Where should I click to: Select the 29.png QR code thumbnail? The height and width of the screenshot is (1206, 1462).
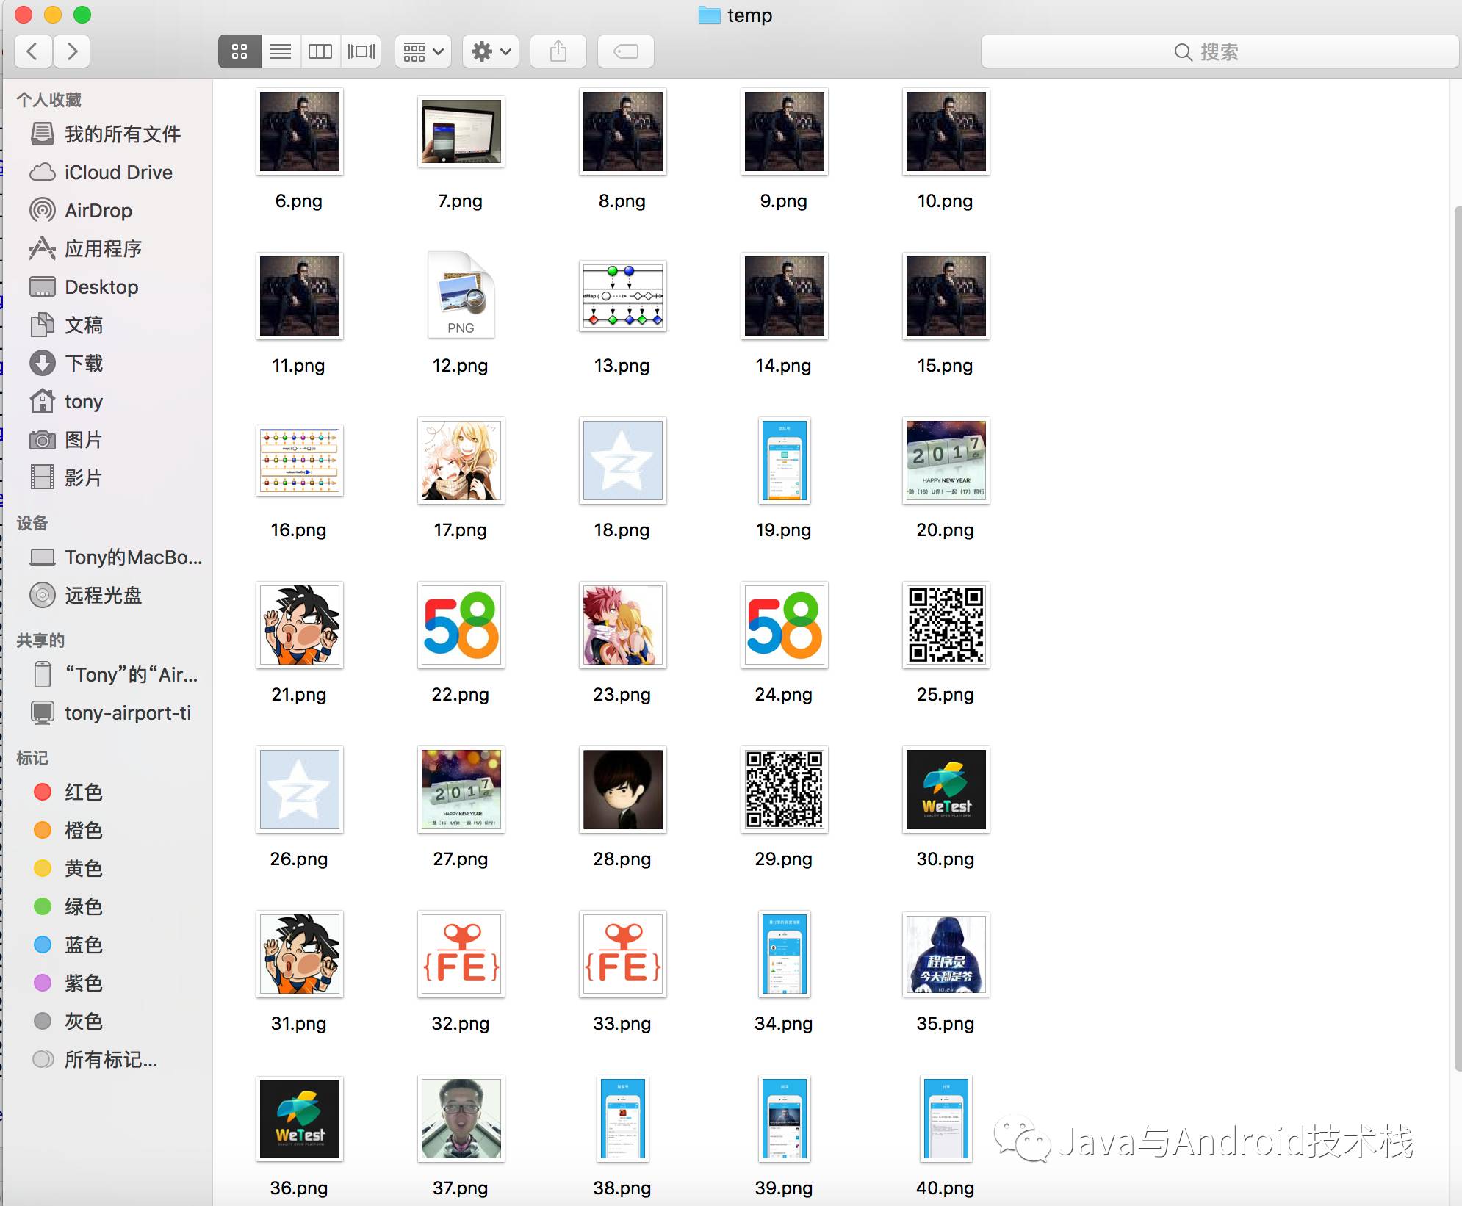(785, 790)
